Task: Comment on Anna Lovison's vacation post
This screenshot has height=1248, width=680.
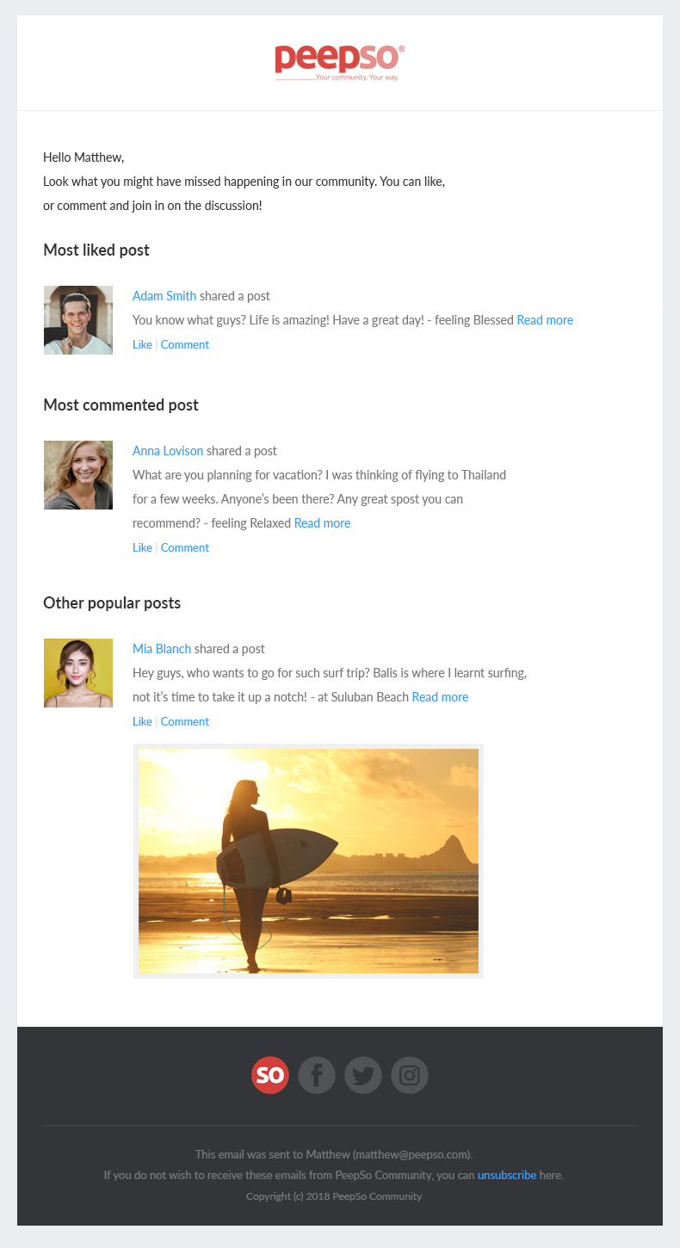Action: click(x=185, y=547)
